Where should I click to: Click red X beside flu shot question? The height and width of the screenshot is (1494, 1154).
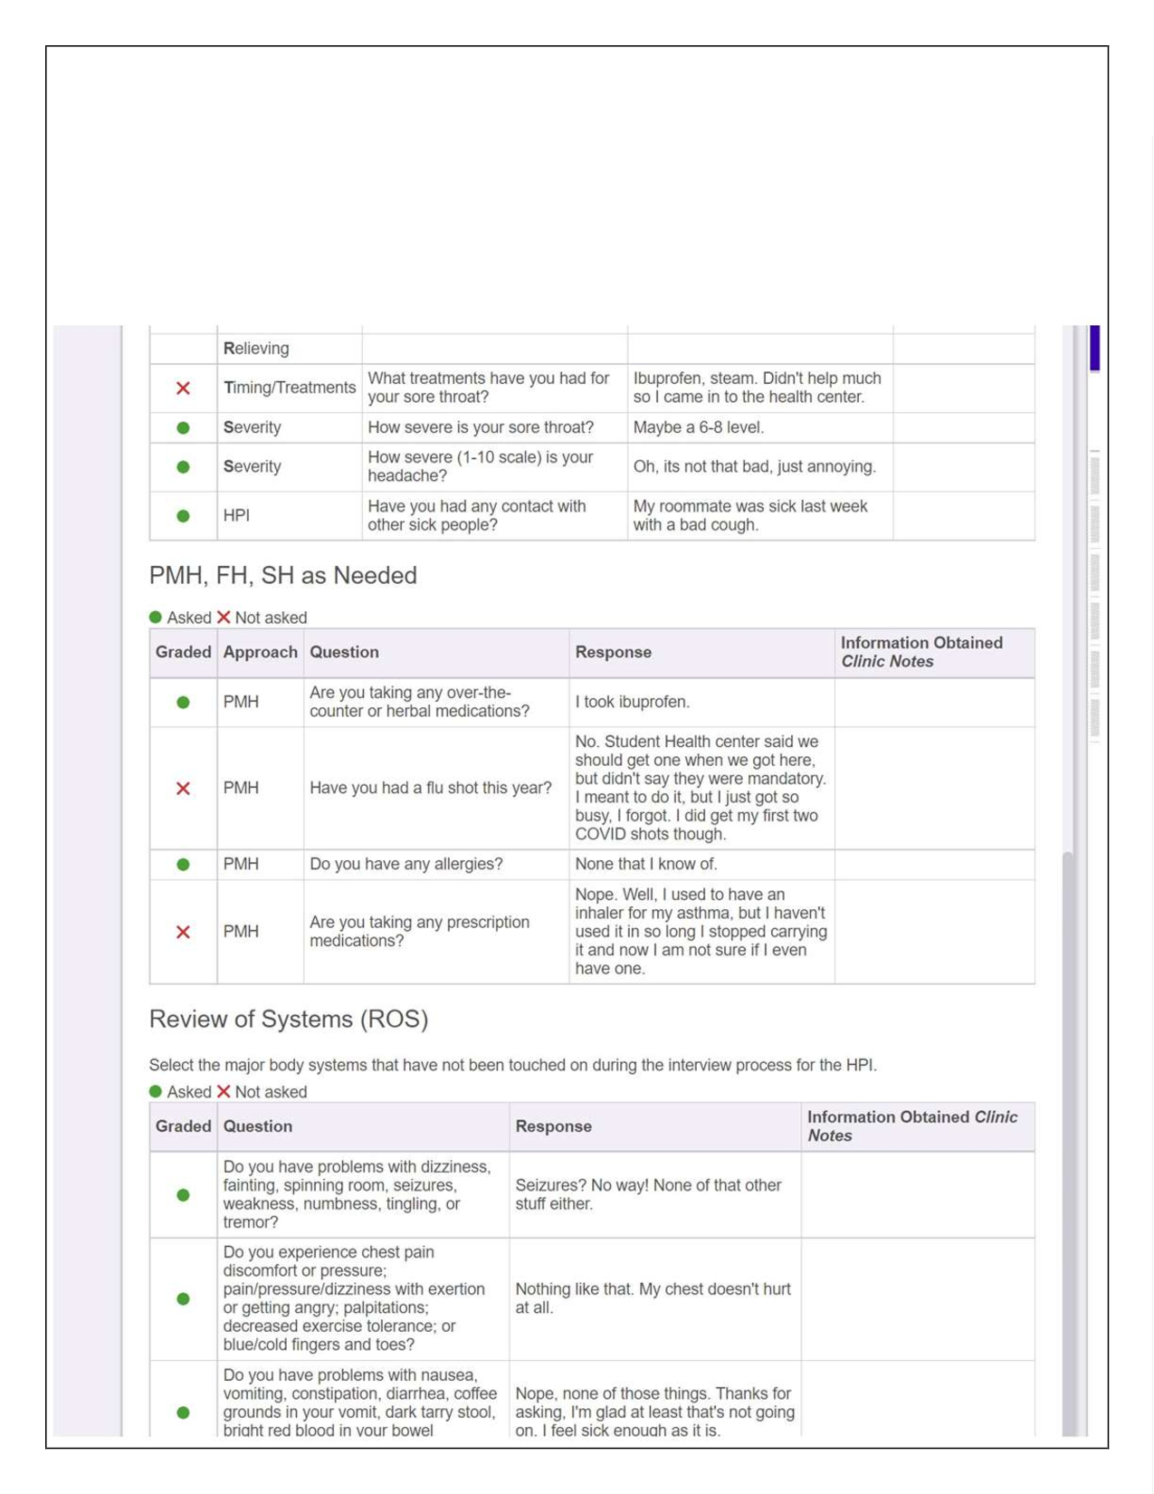tap(183, 788)
